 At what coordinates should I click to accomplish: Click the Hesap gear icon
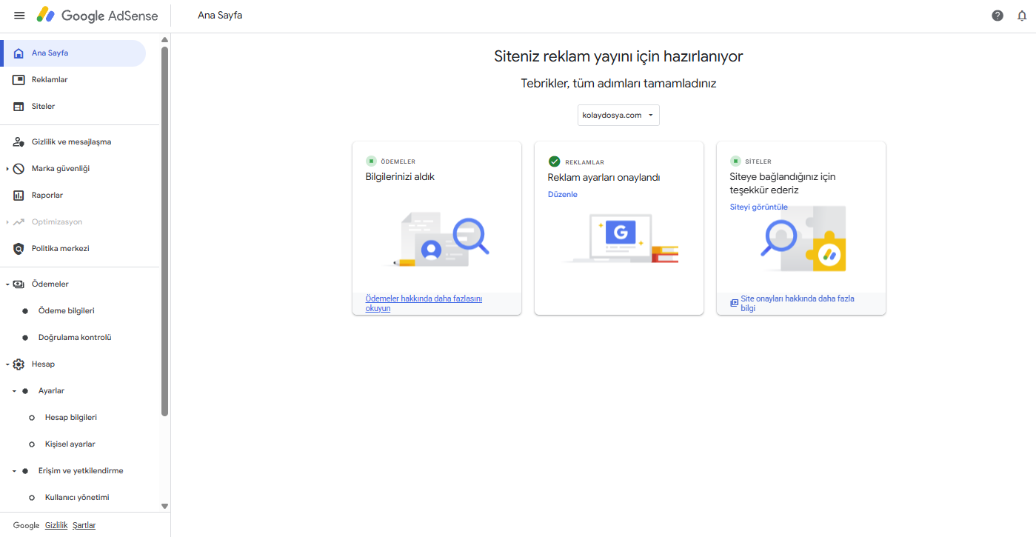[x=19, y=364]
